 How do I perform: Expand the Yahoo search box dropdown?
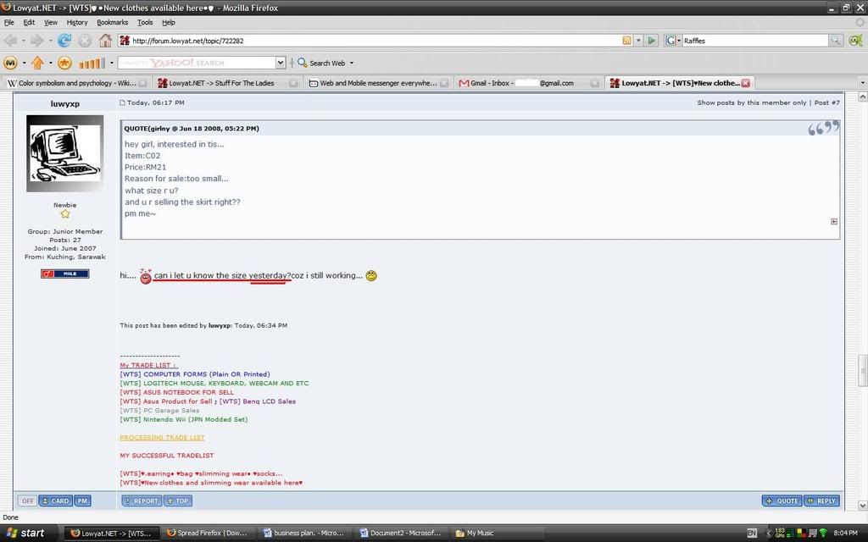281,63
